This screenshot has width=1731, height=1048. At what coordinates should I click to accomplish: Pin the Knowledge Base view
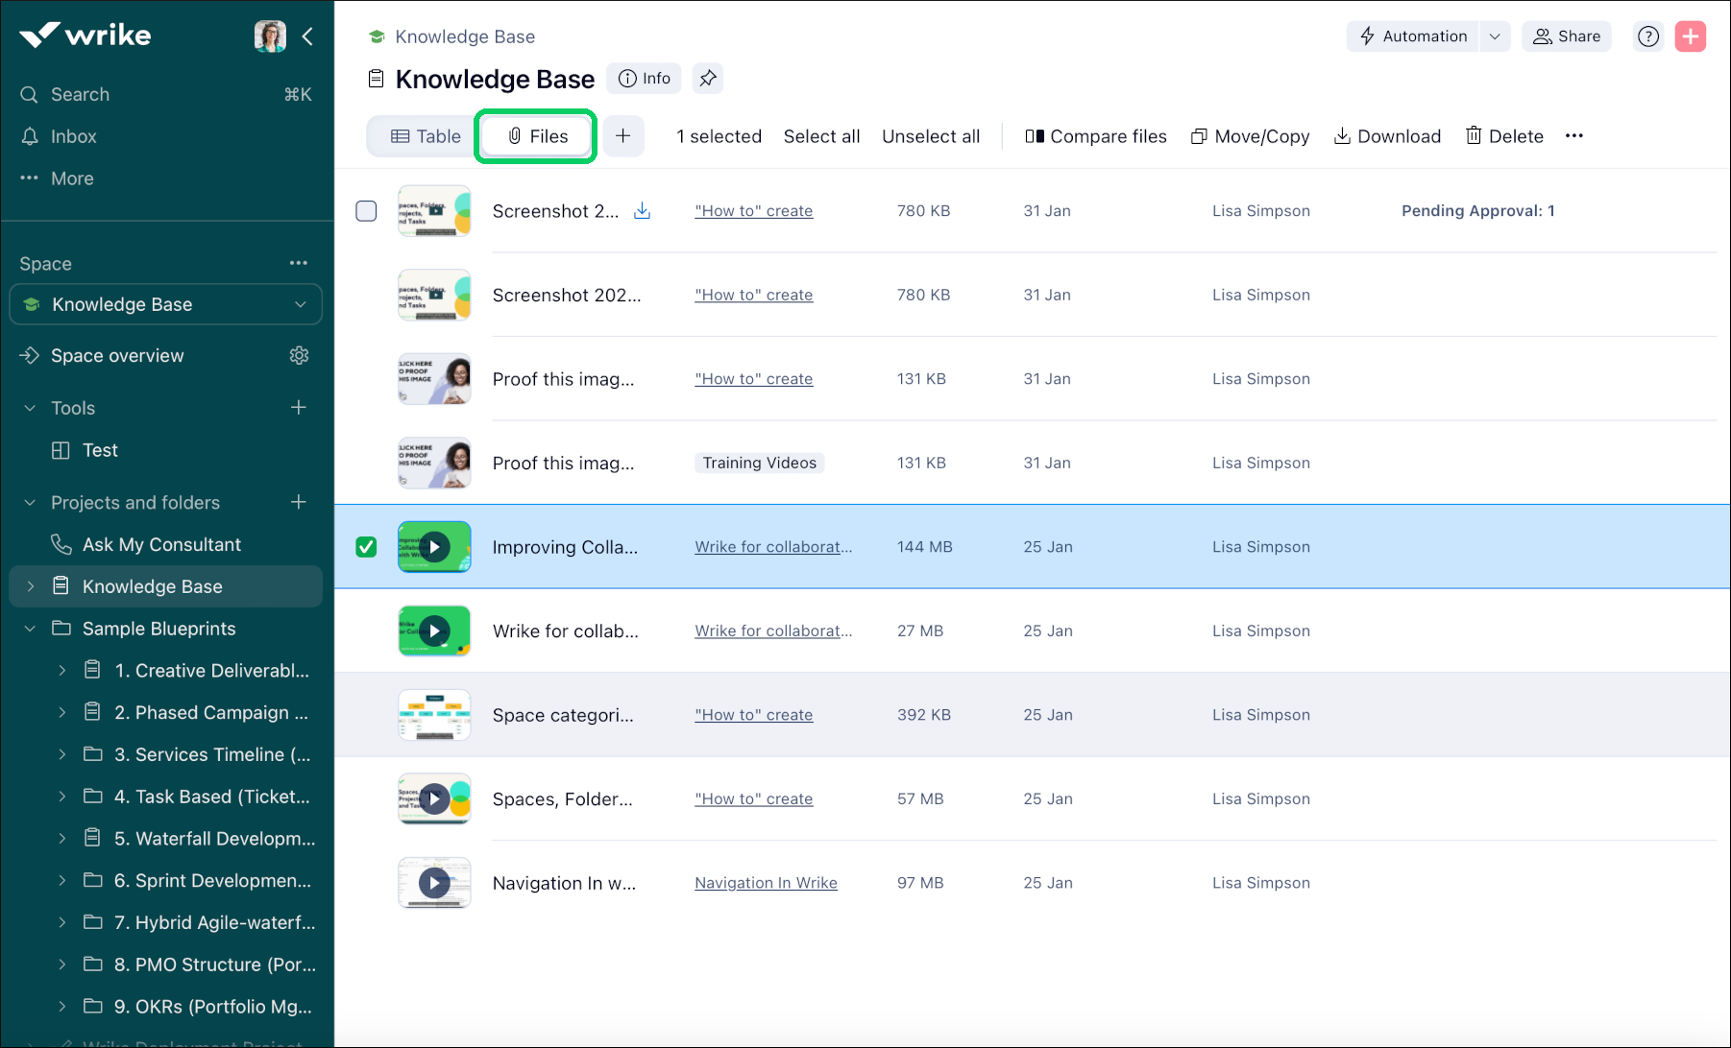[708, 78]
